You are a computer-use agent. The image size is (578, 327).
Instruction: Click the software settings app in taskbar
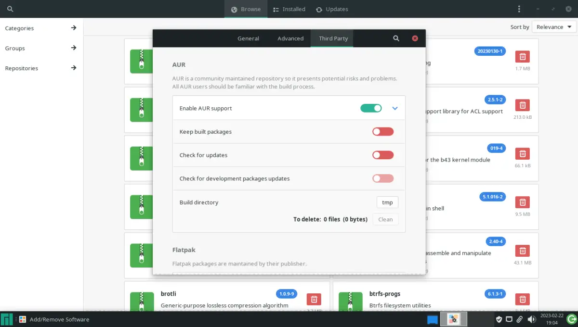[x=453, y=319]
